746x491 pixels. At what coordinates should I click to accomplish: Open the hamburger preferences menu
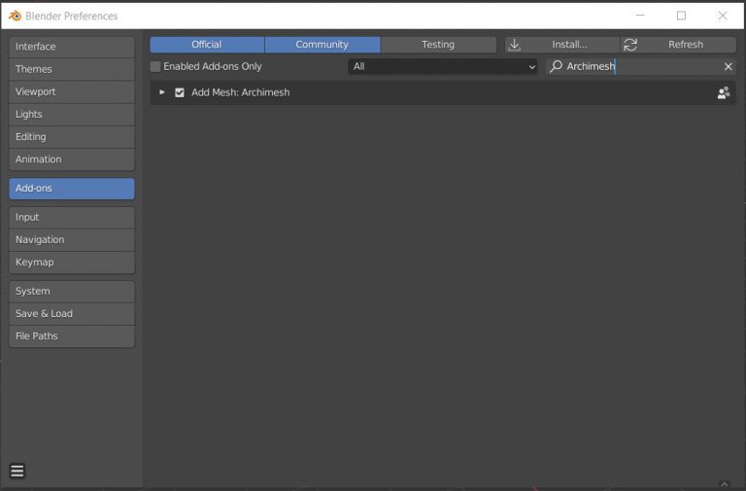click(17, 471)
